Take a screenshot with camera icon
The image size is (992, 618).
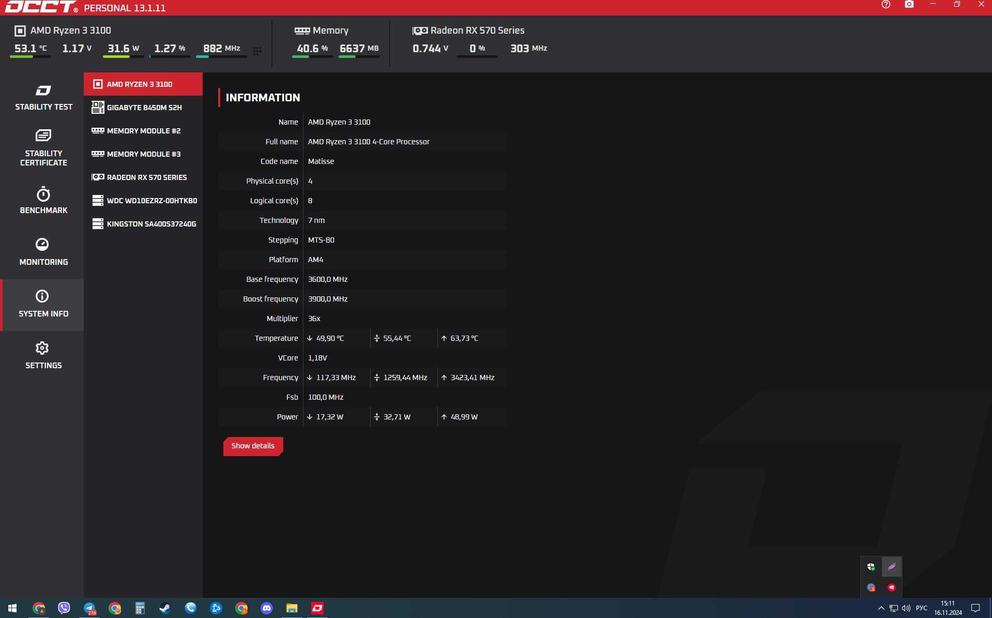pos(909,5)
